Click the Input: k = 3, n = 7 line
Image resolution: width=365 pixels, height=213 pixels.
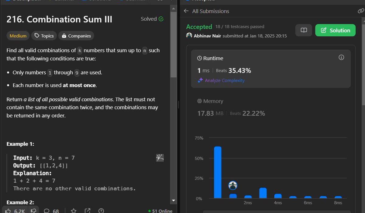(44, 158)
